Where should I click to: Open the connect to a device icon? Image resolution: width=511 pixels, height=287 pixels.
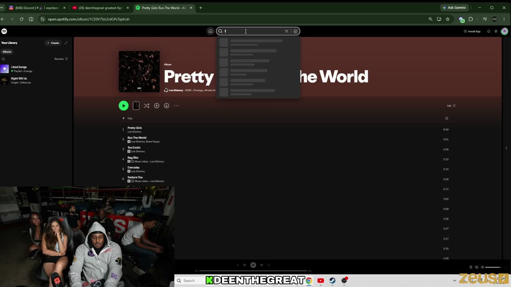[476, 267]
